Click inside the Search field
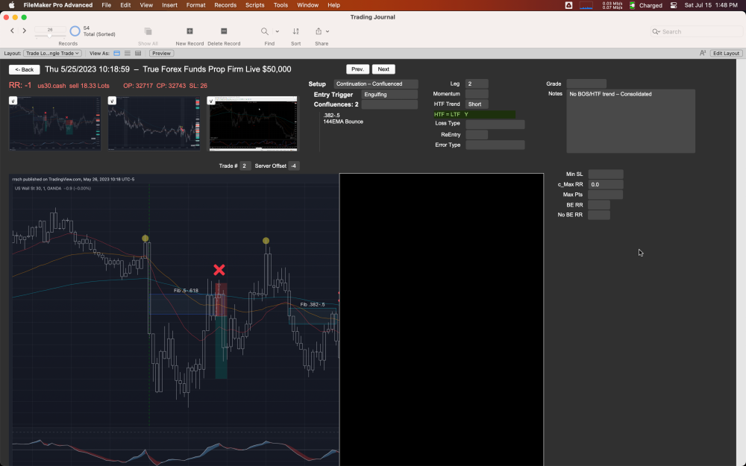Image resolution: width=746 pixels, height=466 pixels. pos(694,31)
